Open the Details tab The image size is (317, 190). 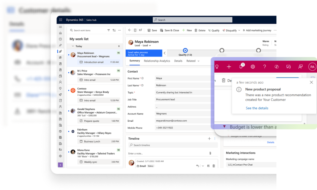pyautogui.click(x=178, y=61)
